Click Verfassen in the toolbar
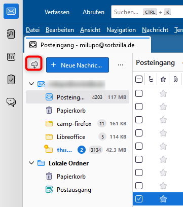The image size is (183, 207). [57, 12]
